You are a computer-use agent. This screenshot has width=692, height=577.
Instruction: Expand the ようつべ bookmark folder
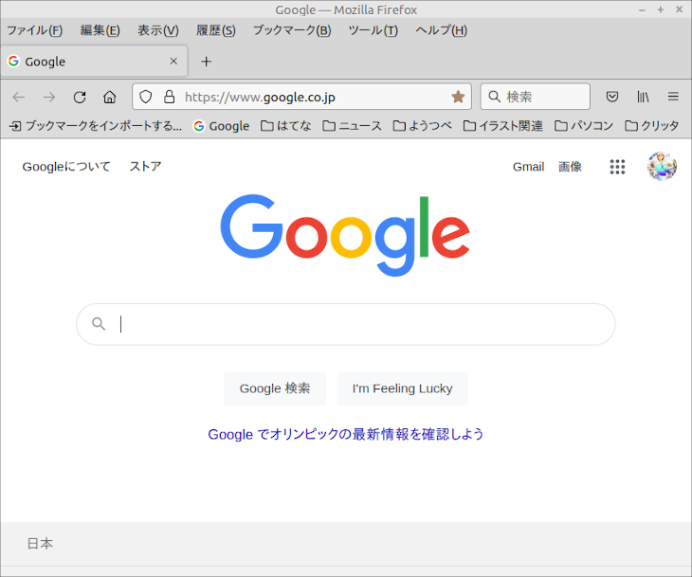(423, 126)
